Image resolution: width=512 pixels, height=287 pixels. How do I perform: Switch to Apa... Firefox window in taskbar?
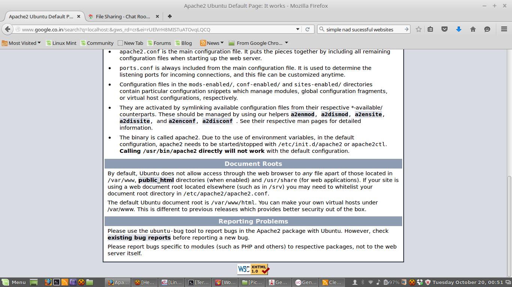coord(118,283)
